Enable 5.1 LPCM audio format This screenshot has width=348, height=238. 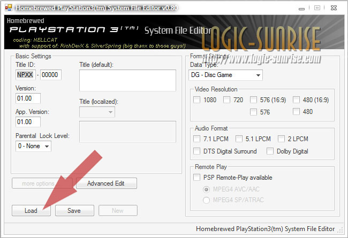[x=239, y=139]
